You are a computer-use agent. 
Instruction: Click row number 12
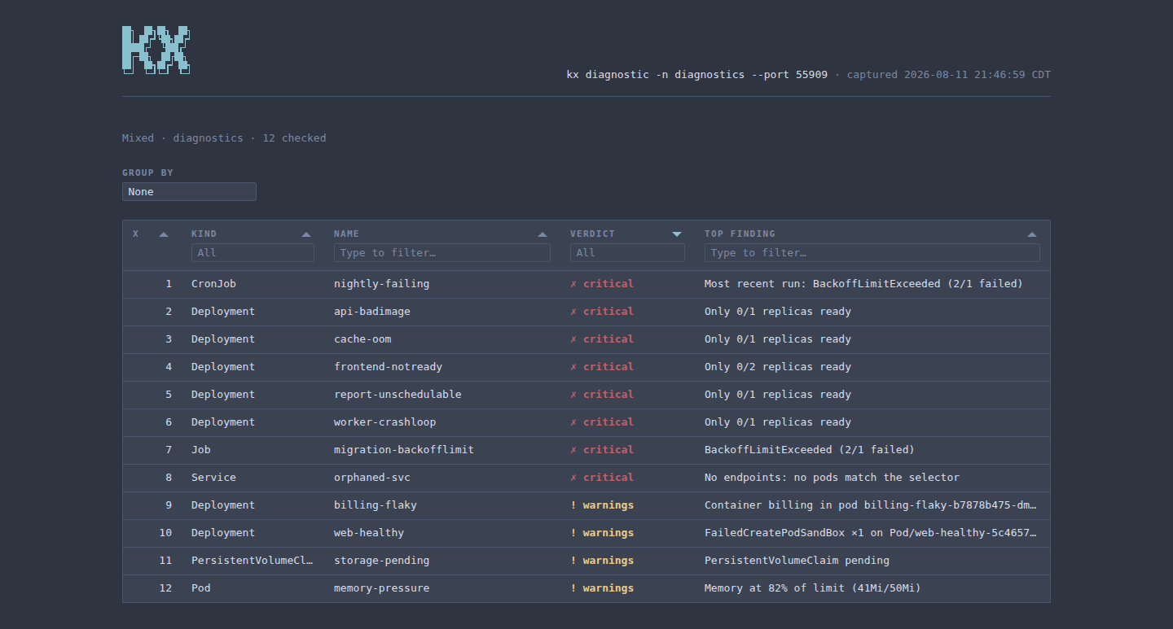tap(166, 588)
